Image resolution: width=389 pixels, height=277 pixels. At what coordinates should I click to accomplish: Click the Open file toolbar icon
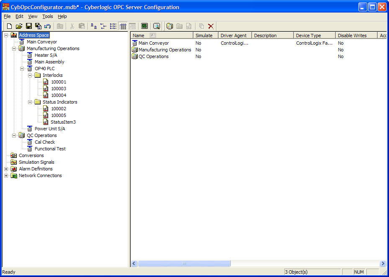[19, 26]
